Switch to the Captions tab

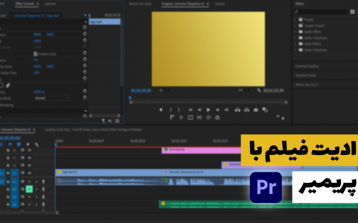click(x=50, y=4)
